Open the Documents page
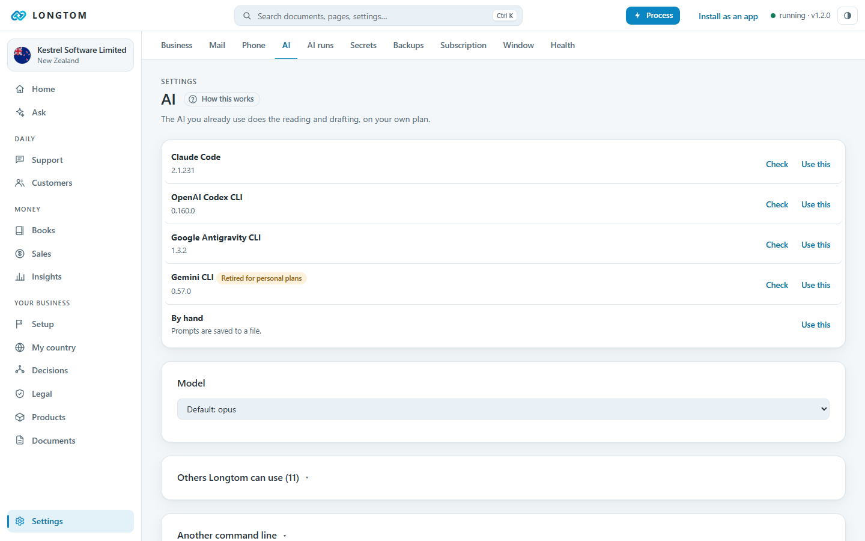Screen dimensions: 865x541 [70, 441]
